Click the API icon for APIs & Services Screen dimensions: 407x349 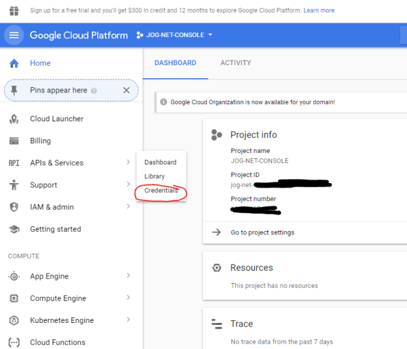tap(14, 163)
